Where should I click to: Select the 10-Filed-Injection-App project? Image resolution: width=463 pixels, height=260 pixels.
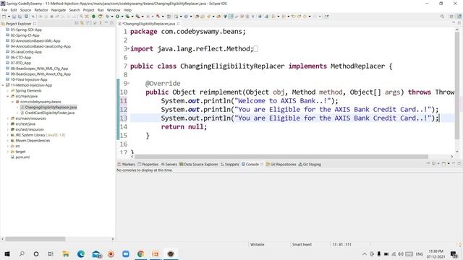coord(27,79)
